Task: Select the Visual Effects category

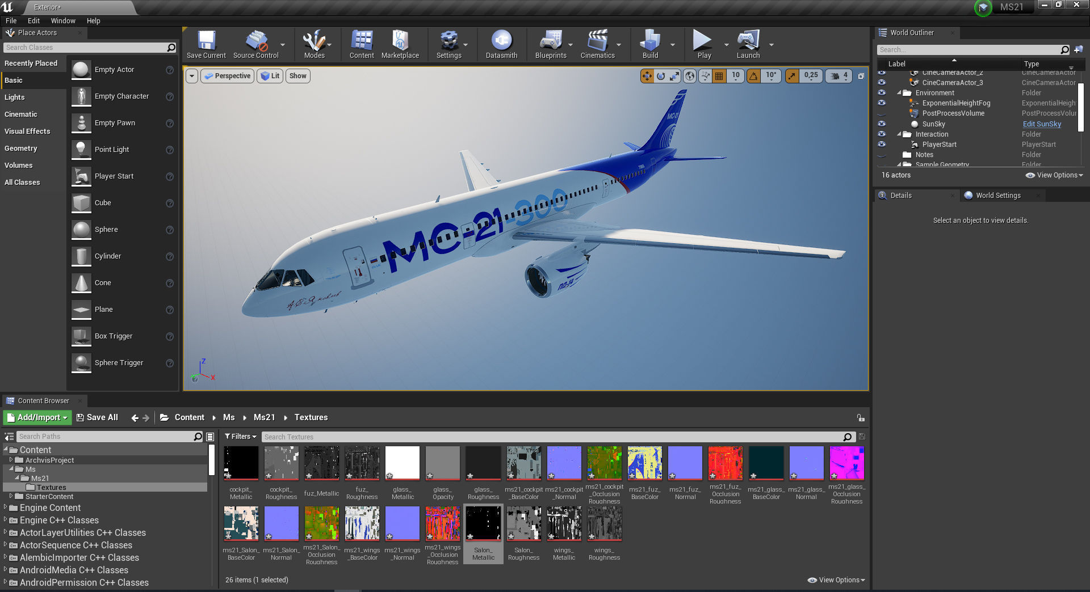Action: 33,132
